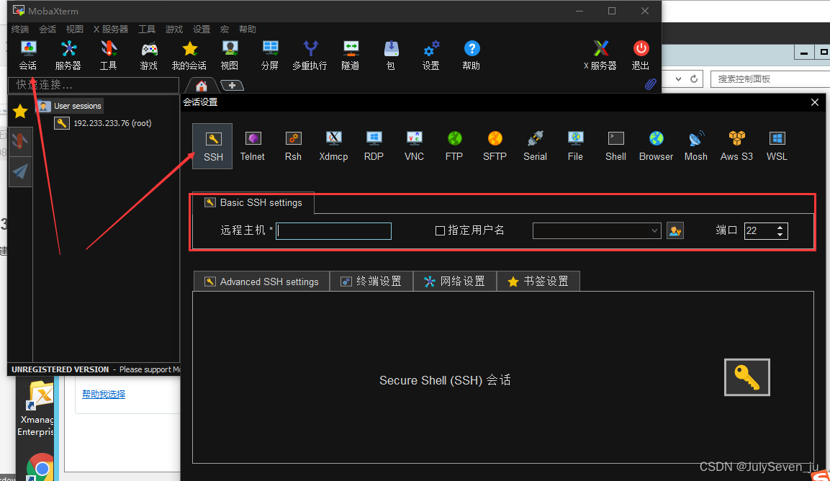Select SSH session type
The image size is (830, 481).
tap(212, 146)
